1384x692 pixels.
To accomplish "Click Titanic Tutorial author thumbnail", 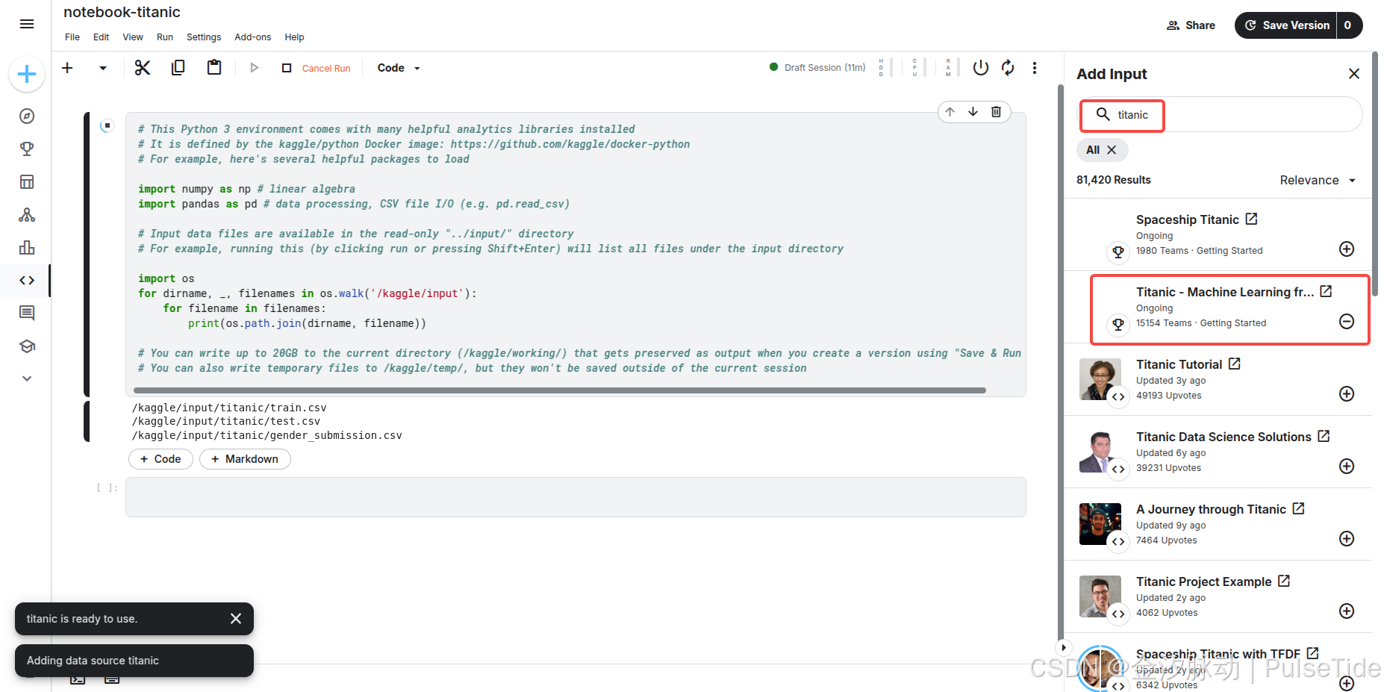I will coord(1100,379).
